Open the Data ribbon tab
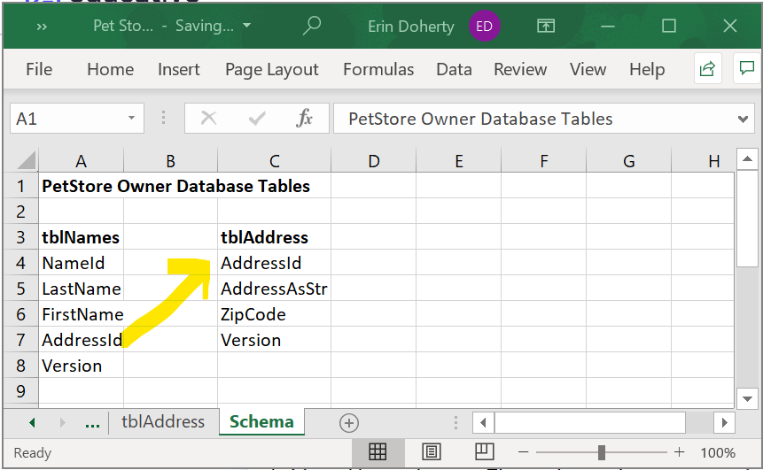Screen dimensions: 763x470 click(x=454, y=69)
